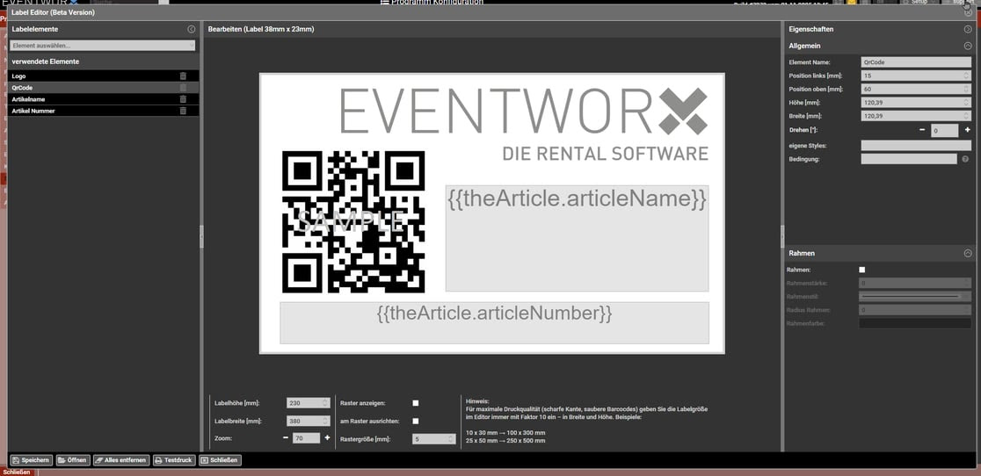Remove Artikel Nummer with its trash icon
This screenshot has height=476, width=981.
point(183,111)
